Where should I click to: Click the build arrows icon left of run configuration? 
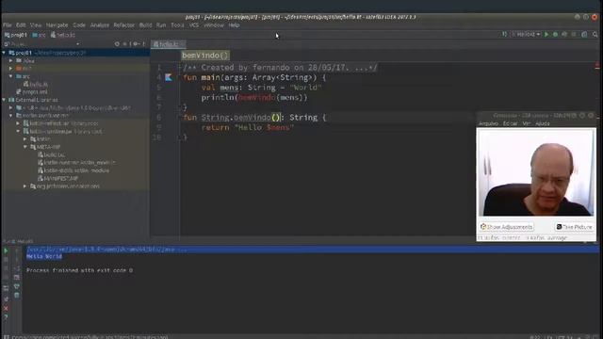504,35
